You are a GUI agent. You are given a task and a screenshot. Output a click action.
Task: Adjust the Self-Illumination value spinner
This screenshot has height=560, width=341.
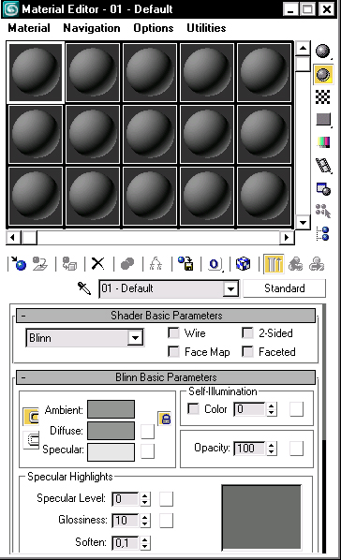click(272, 409)
